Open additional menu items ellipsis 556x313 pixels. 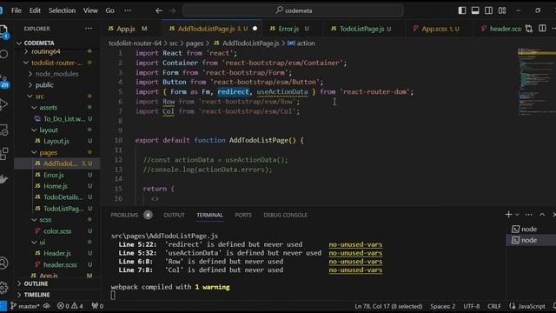pyautogui.click(x=128, y=10)
